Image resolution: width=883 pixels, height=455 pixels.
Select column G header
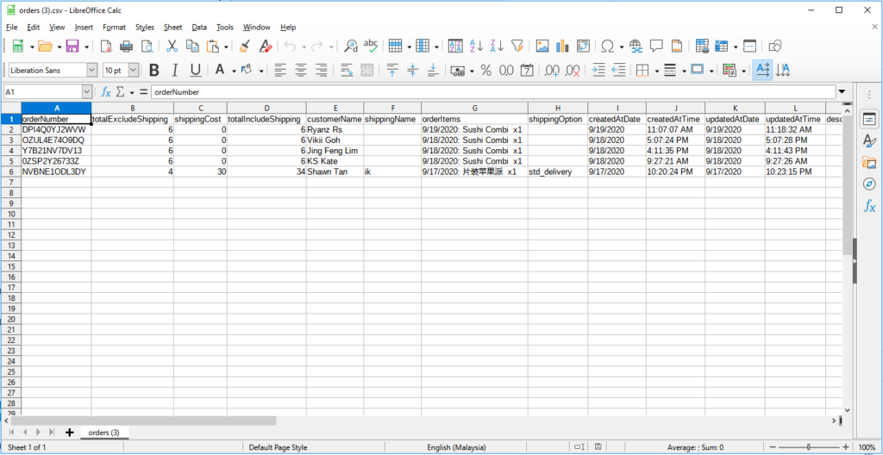click(x=474, y=108)
